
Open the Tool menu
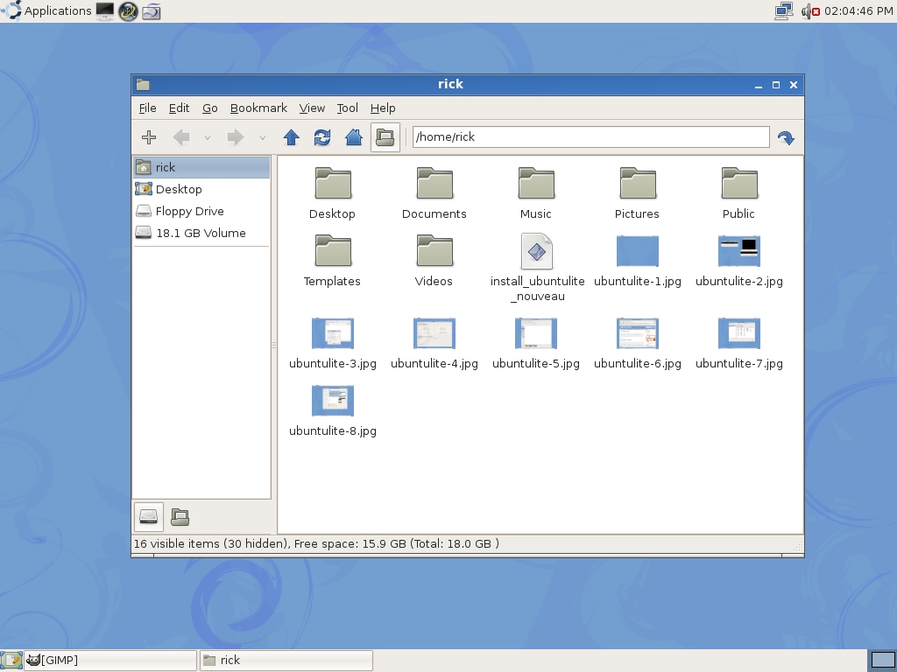(348, 108)
